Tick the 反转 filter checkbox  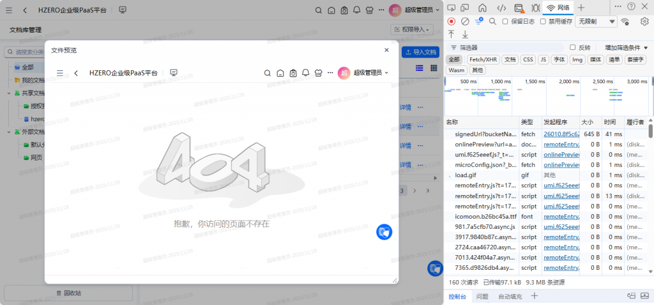coord(572,47)
